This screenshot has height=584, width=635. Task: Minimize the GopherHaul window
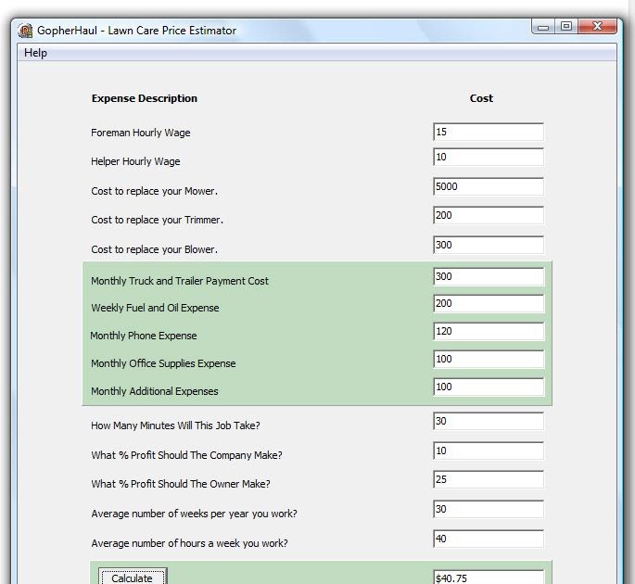pyautogui.click(x=543, y=27)
